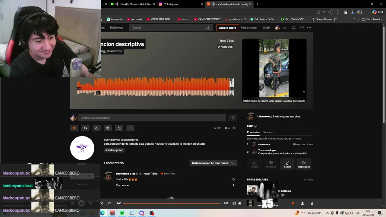
Task: Click the 'Escribe un comentario' field
Action: coord(152,118)
